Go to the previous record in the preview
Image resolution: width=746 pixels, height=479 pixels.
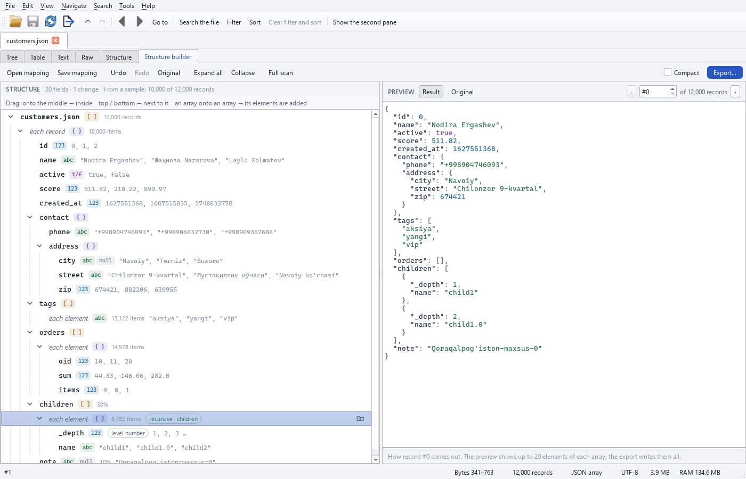point(631,92)
